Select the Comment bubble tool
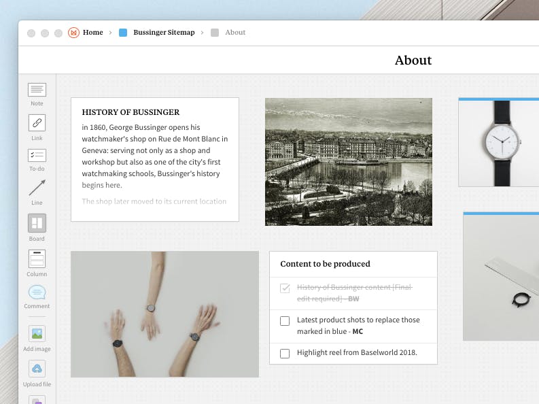Image resolution: width=539 pixels, height=404 pixels. coord(37,292)
